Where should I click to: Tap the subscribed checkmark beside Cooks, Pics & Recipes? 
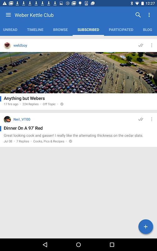70,142
